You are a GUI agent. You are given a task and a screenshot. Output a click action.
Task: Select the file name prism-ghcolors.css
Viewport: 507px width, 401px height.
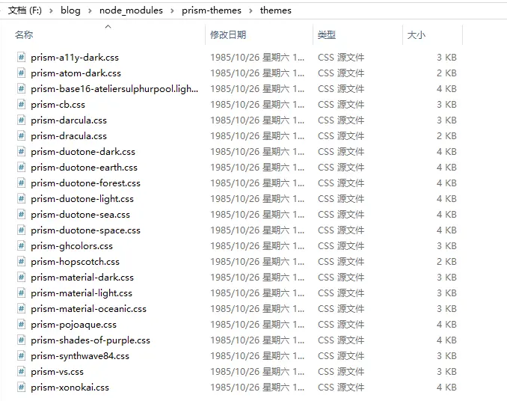[72, 246]
